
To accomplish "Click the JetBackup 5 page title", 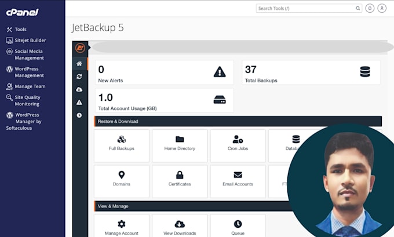I will coord(97,28).
